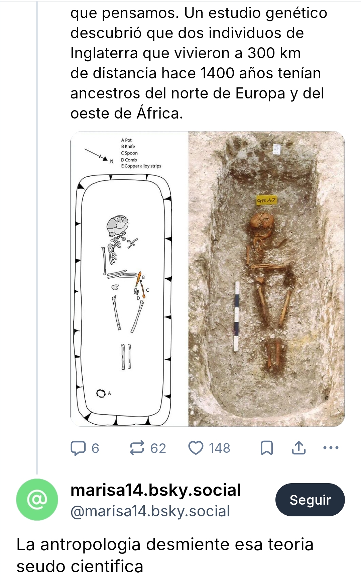Tap the grave goods legend in the diagram
361x585 pixels.
click(x=141, y=153)
